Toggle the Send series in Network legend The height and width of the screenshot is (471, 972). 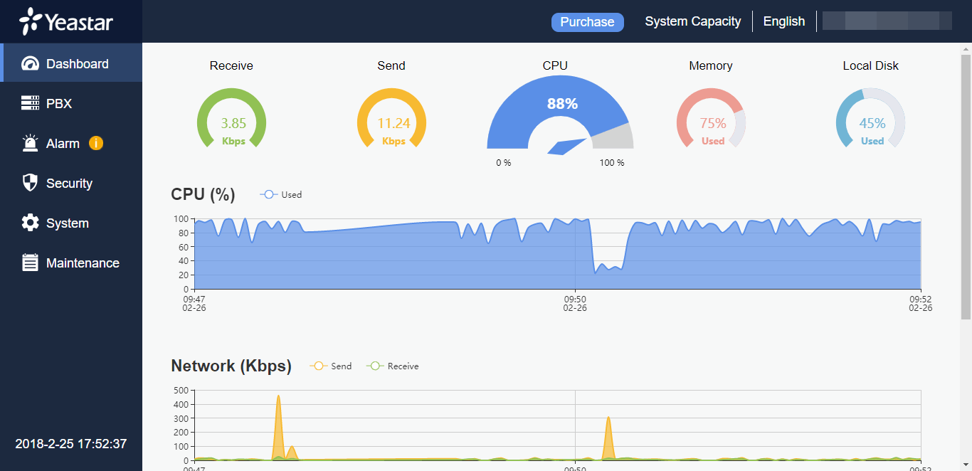(x=331, y=366)
